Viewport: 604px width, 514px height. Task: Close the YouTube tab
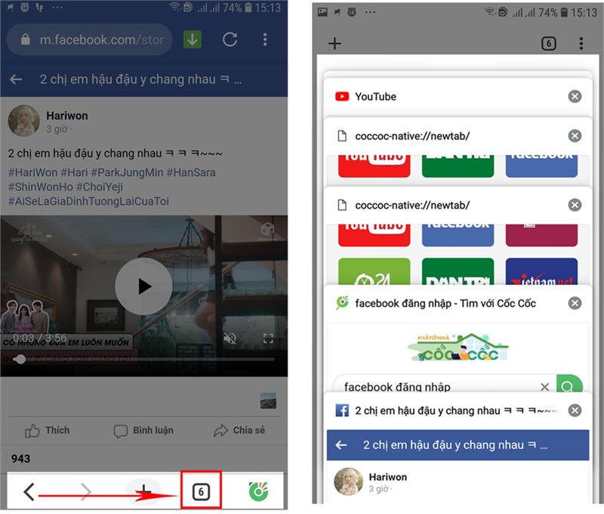(575, 97)
